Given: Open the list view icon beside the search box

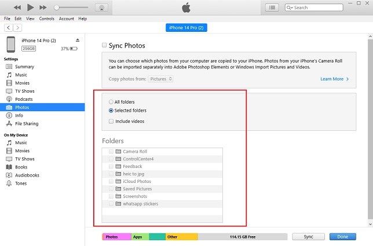Looking at the screenshot, I should [272, 8].
